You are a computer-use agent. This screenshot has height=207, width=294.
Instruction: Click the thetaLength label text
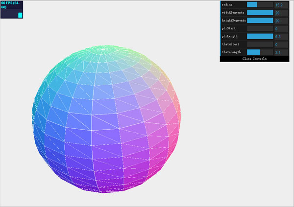coord(231,52)
